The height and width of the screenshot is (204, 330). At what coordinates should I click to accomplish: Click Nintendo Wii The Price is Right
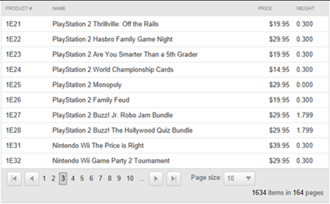98,146
